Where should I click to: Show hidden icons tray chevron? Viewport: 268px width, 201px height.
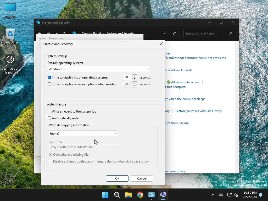pos(213,195)
